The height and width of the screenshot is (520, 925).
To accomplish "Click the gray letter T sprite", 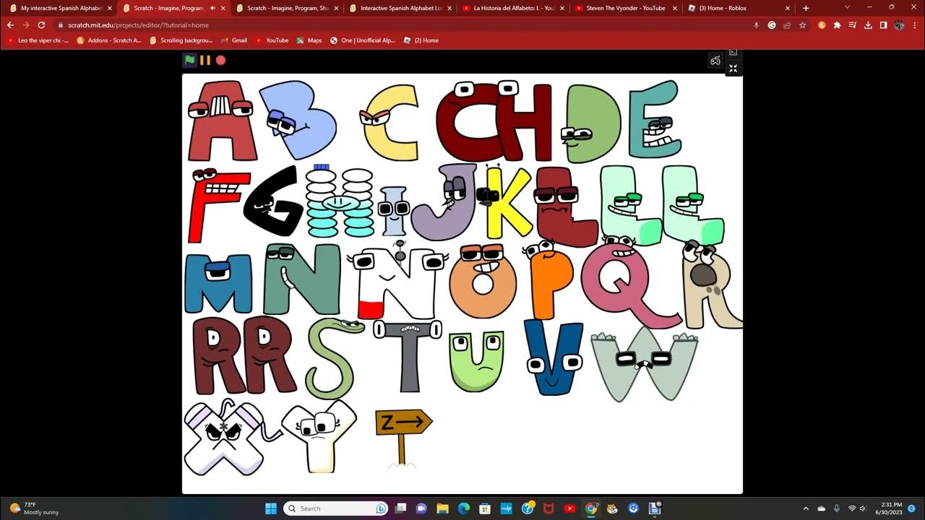I will (x=408, y=355).
